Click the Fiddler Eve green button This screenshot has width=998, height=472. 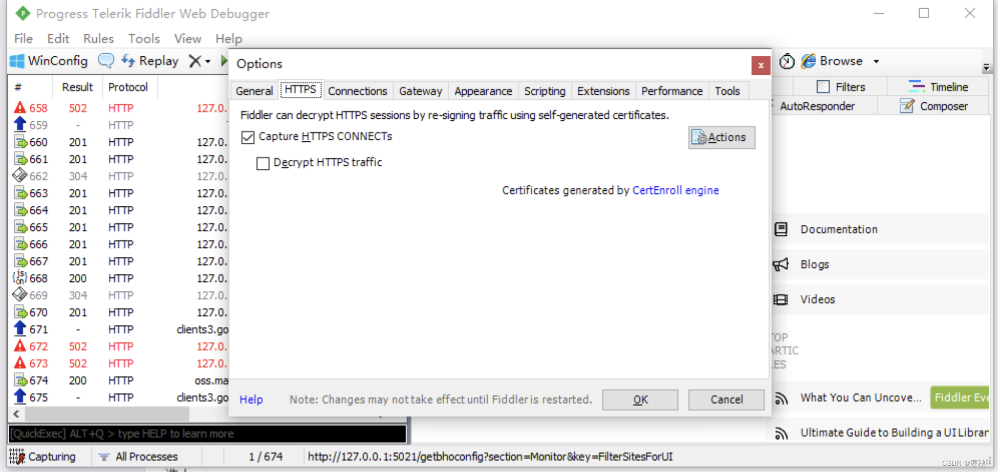point(960,398)
